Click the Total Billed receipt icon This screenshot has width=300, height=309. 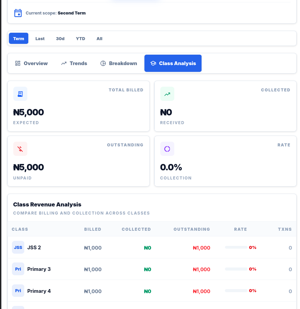(x=20, y=94)
